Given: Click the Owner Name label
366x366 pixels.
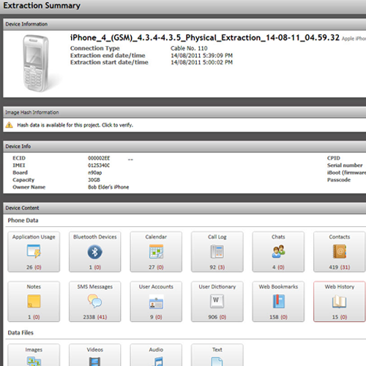Looking at the screenshot, I should (29, 187).
